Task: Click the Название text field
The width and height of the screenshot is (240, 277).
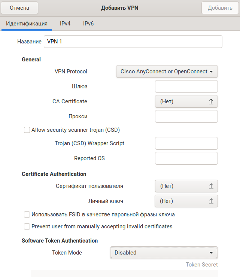Action: point(133,42)
